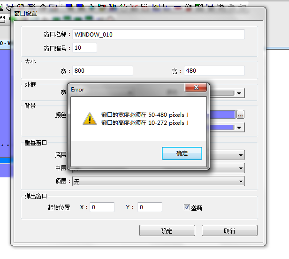Expand the 中层 dropdown arrow
Viewport: 289px width, 259px height.
click(241, 168)
